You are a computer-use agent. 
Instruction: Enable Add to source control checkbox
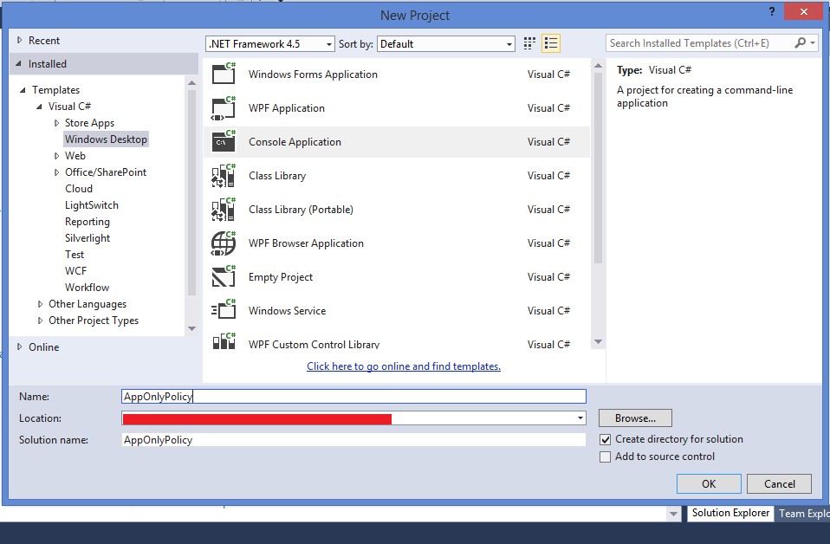605,457
